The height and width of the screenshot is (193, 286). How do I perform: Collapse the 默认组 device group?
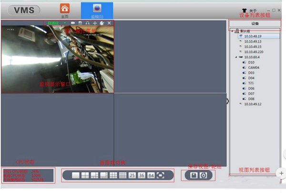tap(231, 31)
